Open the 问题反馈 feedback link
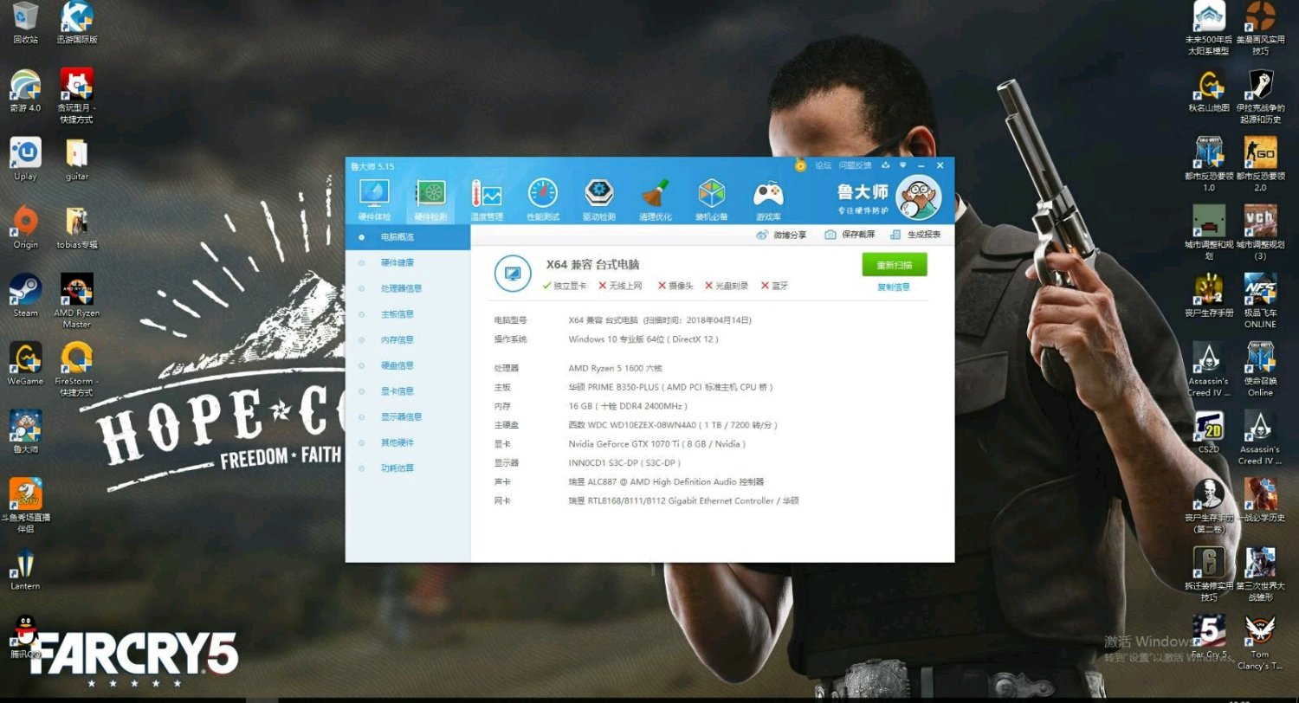 [855, 164]
